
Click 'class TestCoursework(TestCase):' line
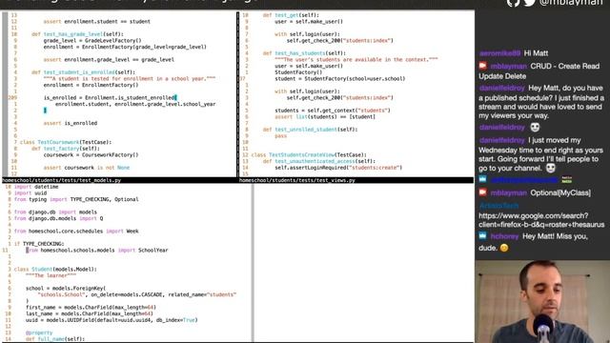(x=66, y=142)
